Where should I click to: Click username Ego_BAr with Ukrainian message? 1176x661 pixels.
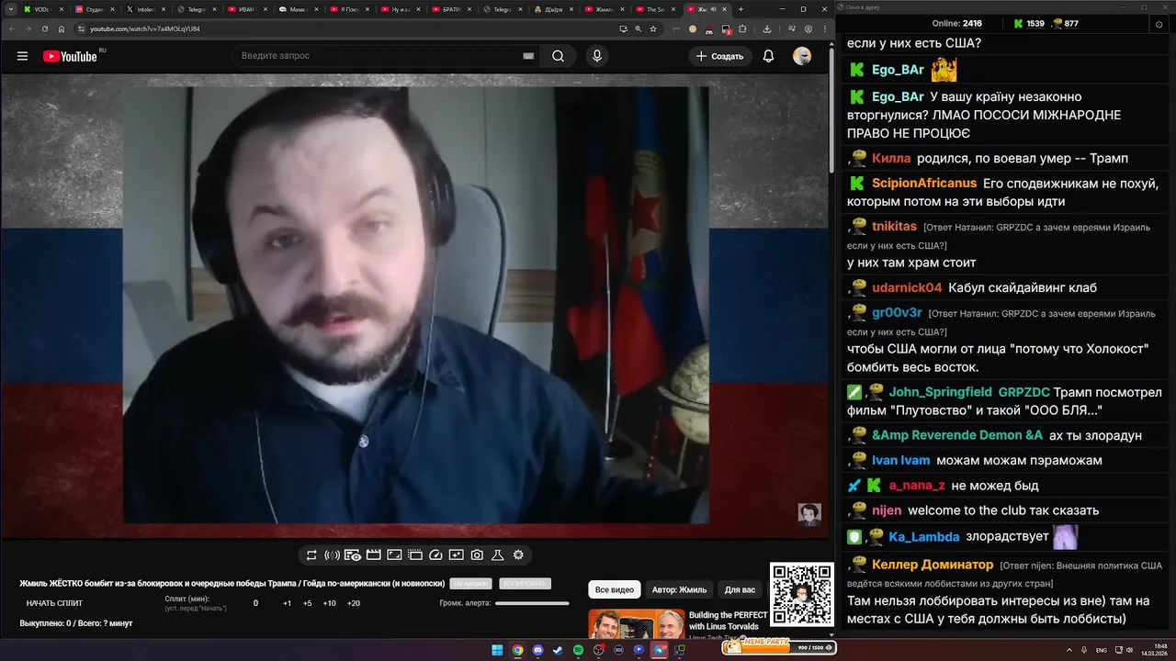pos(898,96)
